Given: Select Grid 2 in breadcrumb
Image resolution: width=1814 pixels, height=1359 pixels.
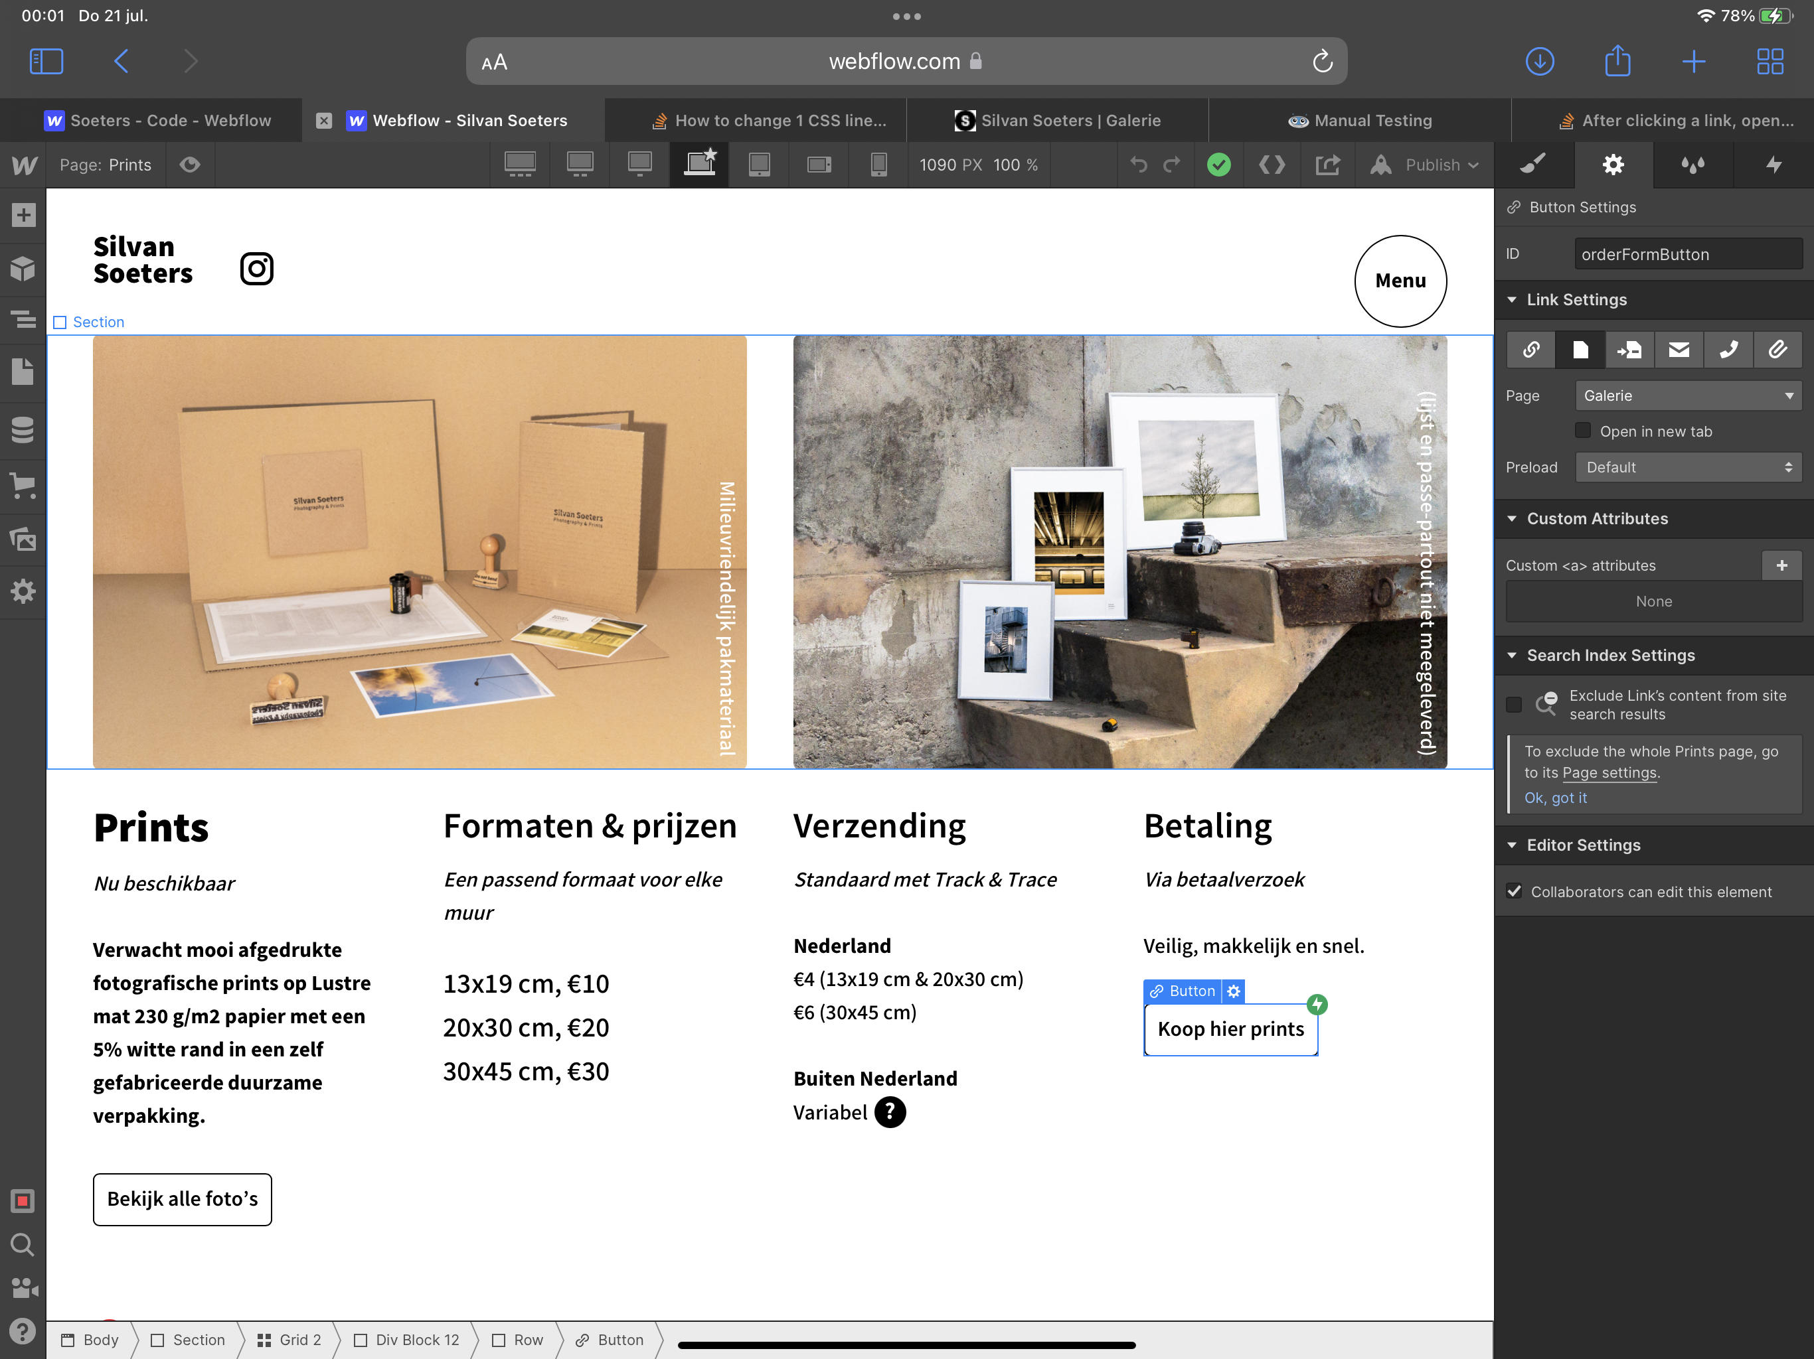Looking at the screenshot, I should pos(289,1339).
